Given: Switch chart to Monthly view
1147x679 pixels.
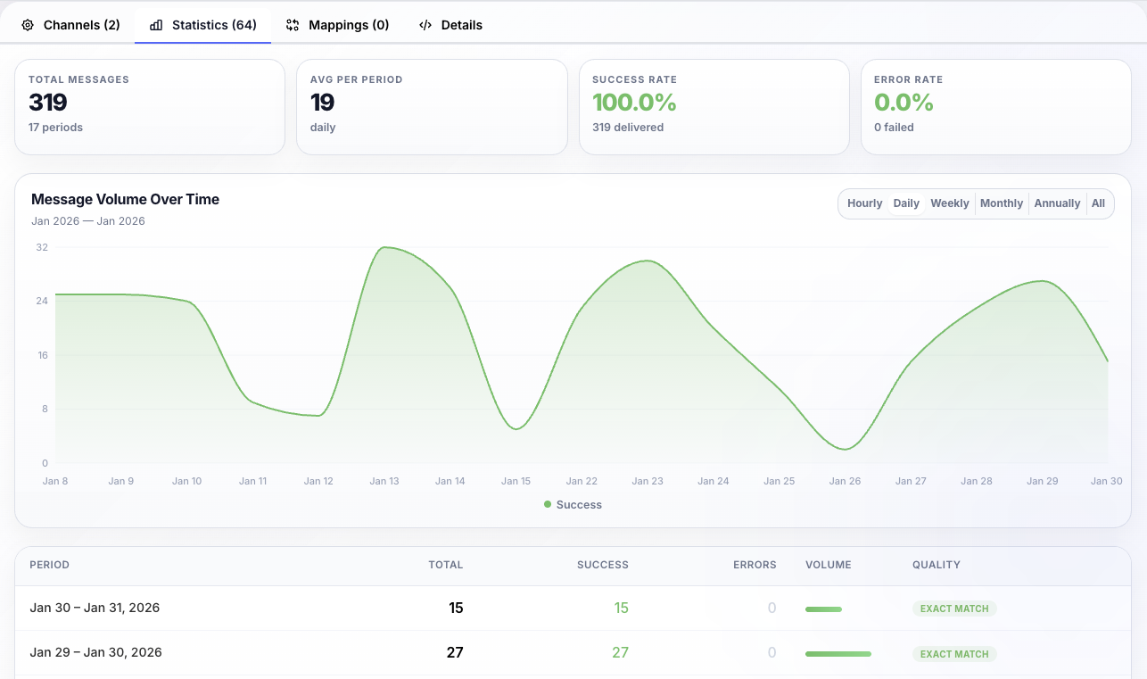Looking at the screenshot, I should (1002, 203).
